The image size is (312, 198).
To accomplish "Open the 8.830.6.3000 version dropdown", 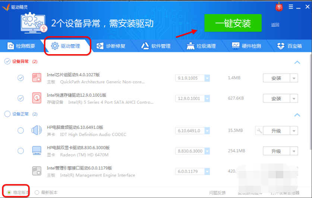I will 207,151.
